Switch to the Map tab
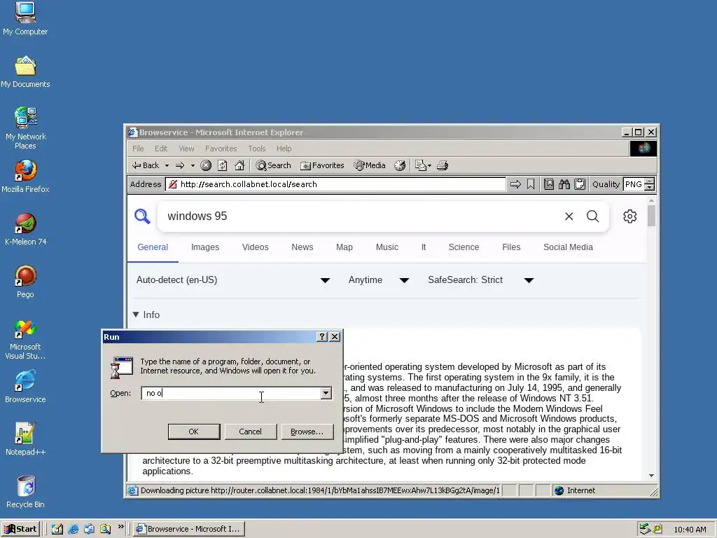 [344, 247]
